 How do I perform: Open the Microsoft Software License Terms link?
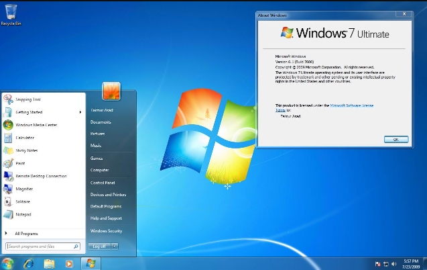point(351,105)
